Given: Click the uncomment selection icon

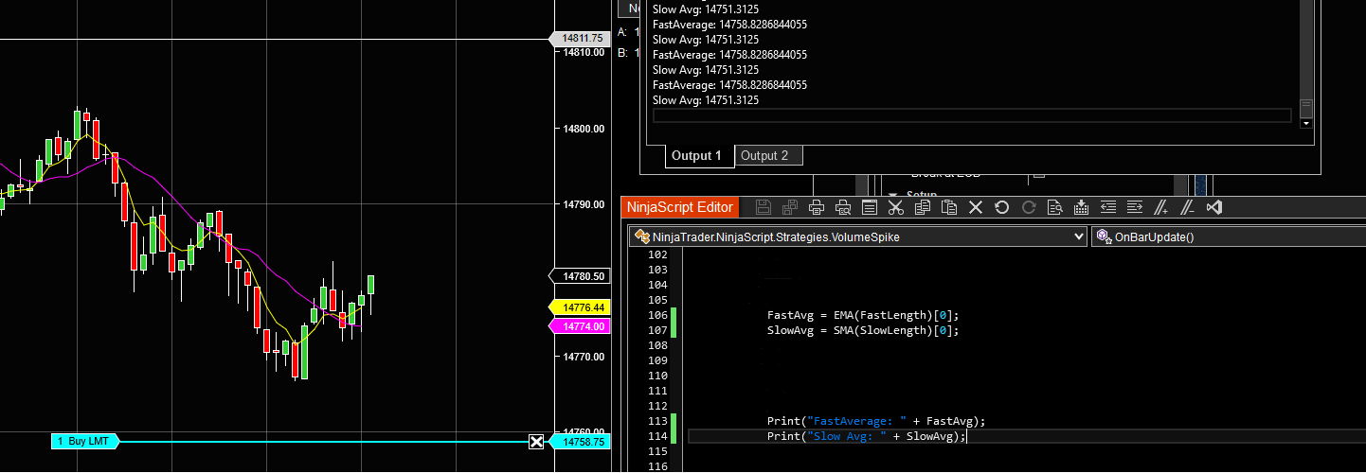Looking at the screenshot, I should 1188,207.
